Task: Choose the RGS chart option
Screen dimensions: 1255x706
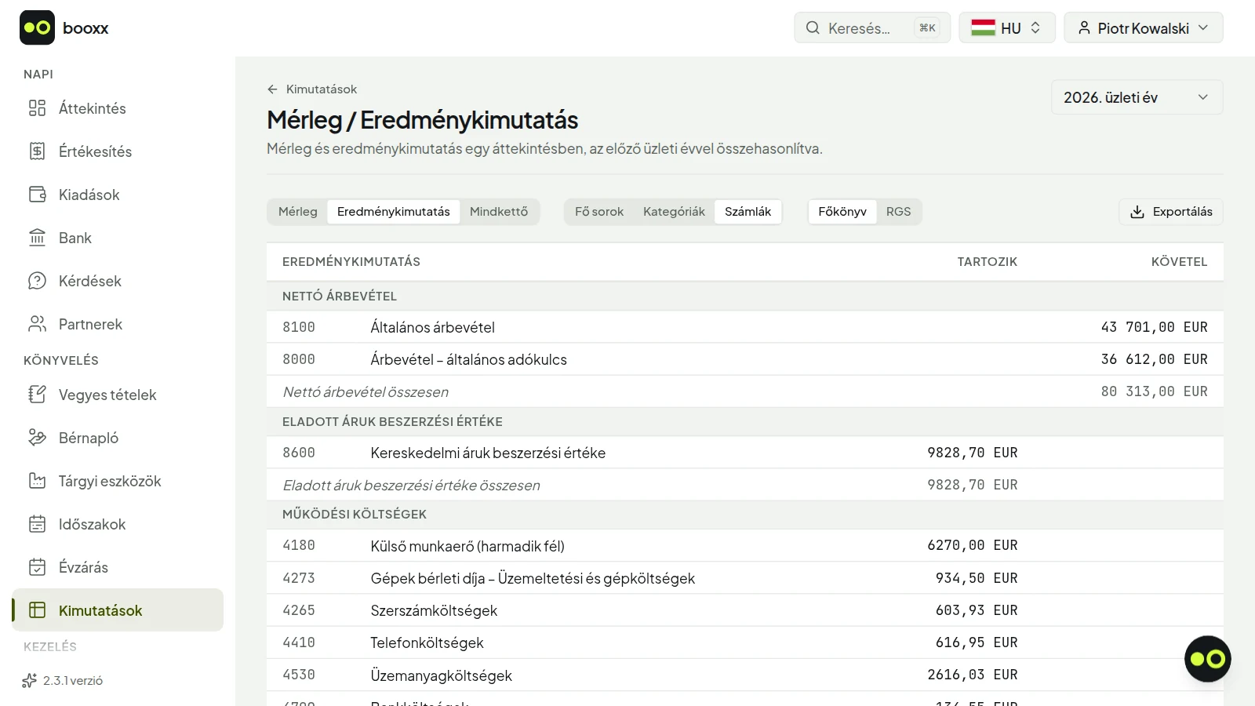Action: click(x=898, y=212)
